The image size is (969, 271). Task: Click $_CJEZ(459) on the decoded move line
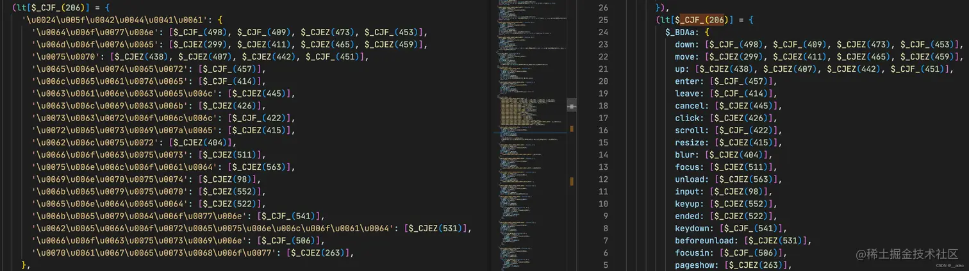(x=926, y=56)
